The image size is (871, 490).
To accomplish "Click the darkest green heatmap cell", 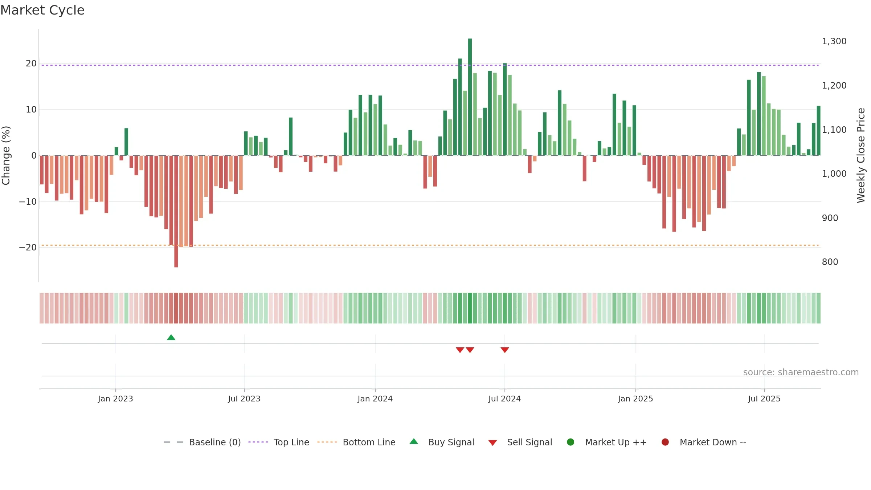I will (x=470, y=308).
